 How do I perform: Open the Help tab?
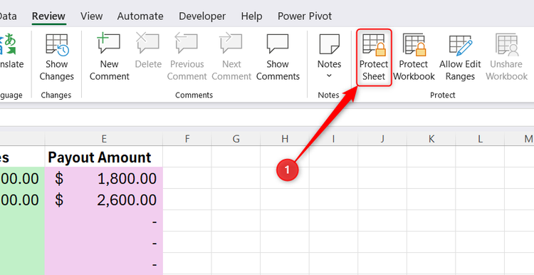coord(251,16)
